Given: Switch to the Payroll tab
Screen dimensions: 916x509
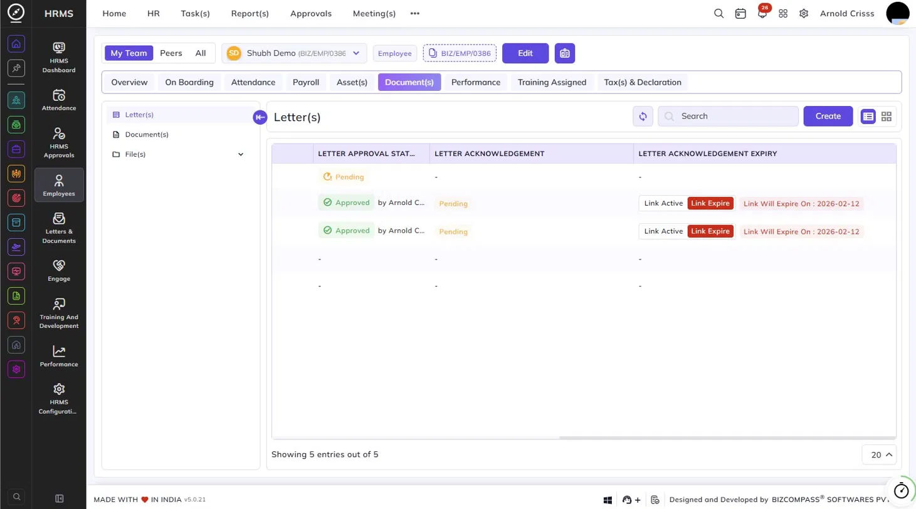Looking at the screenshot, I should pyautogui.click(x=306, y=82).
